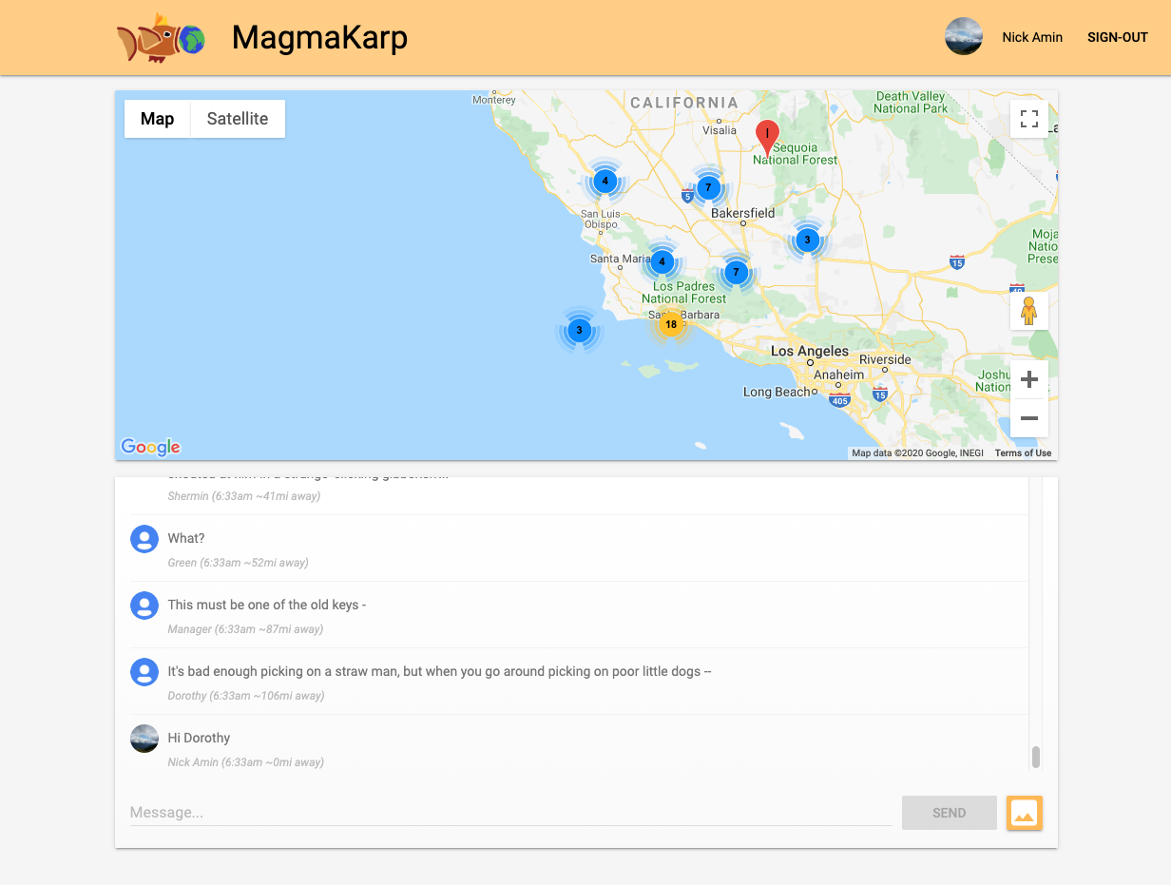This screenshot has width=1171, height=885.
Task: Click the Dorothy 6:33am ~106mi away label
Action: (x=246, y=696)
